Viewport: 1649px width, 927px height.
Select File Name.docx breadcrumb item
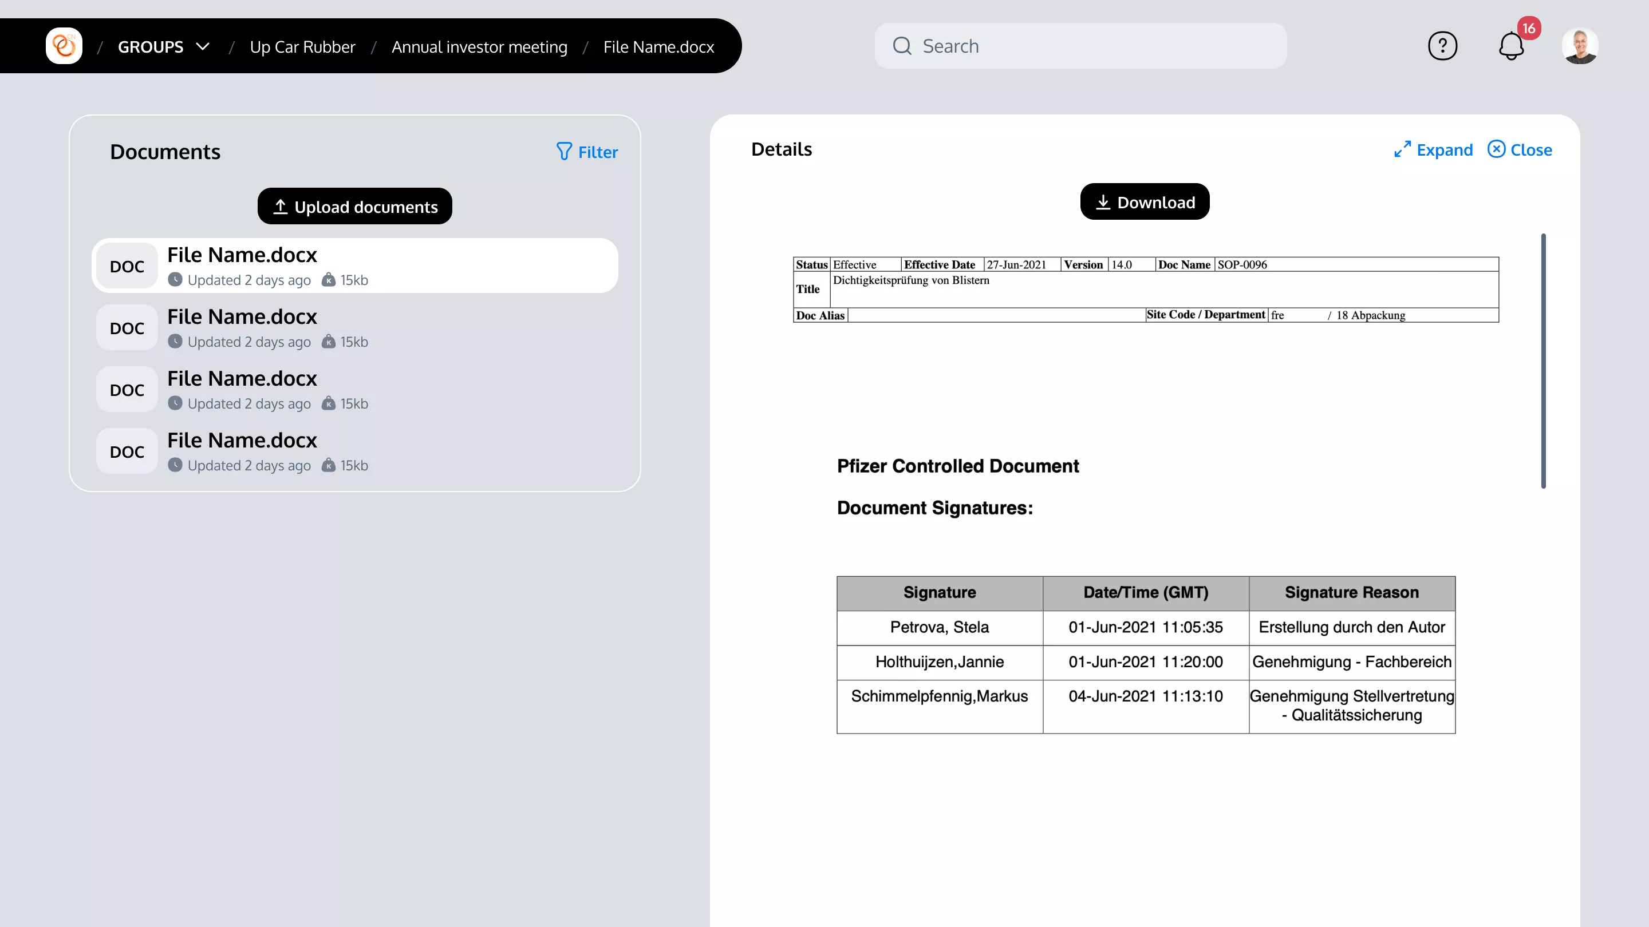658,47
